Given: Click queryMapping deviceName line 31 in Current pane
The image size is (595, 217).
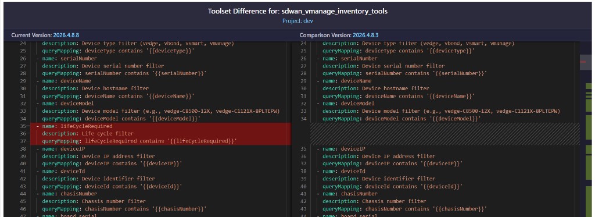Looking at the screenshot, I should [x=119, y=96].
